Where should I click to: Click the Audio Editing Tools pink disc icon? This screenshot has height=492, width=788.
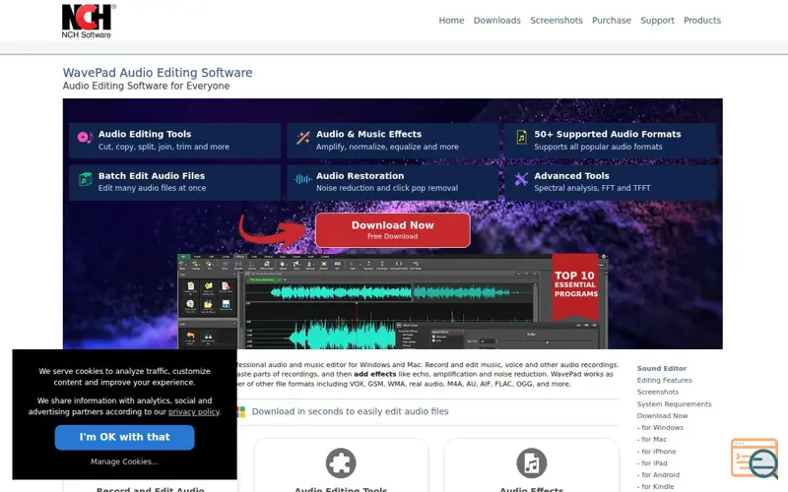85,137
